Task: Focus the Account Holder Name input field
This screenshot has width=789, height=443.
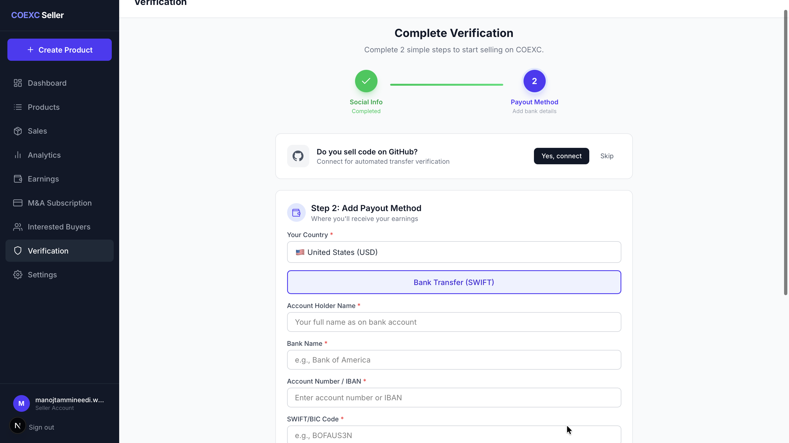Action: click(454, 322)
